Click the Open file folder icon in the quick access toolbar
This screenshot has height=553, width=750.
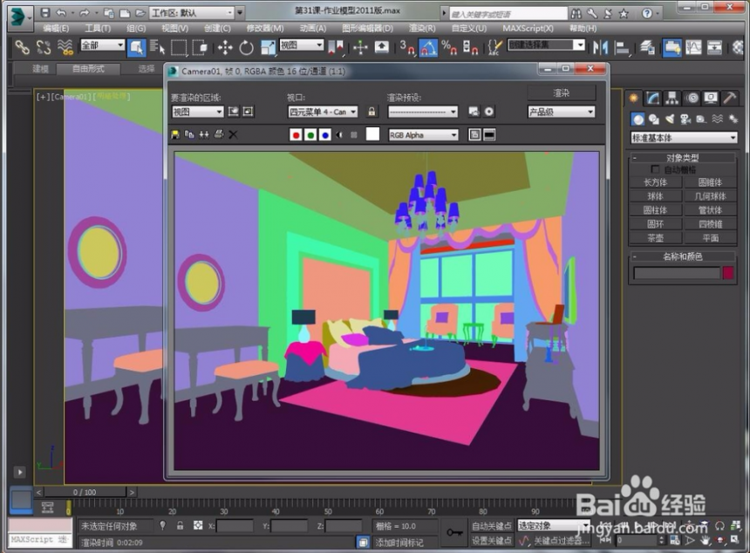(140, 13)
